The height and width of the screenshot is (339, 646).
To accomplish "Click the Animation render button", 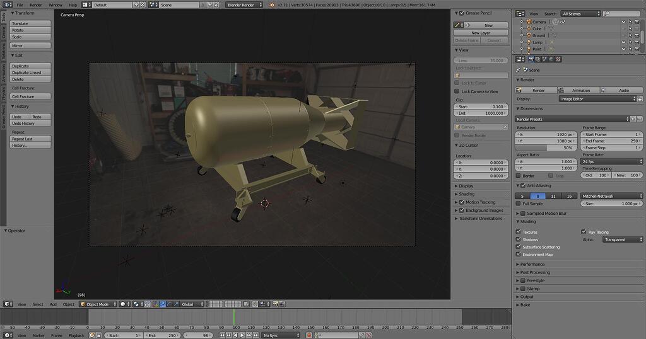I will (x=579, y=90).
